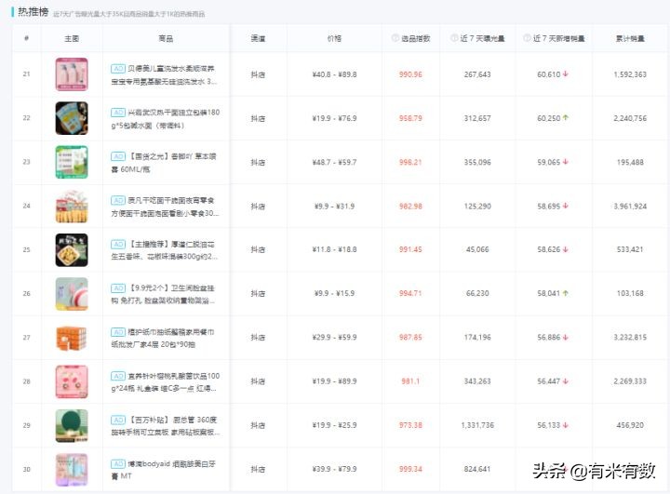Click the cumulative sales 103,168
The height and width of the screenshot is (494, 670).
click(630, 294)
